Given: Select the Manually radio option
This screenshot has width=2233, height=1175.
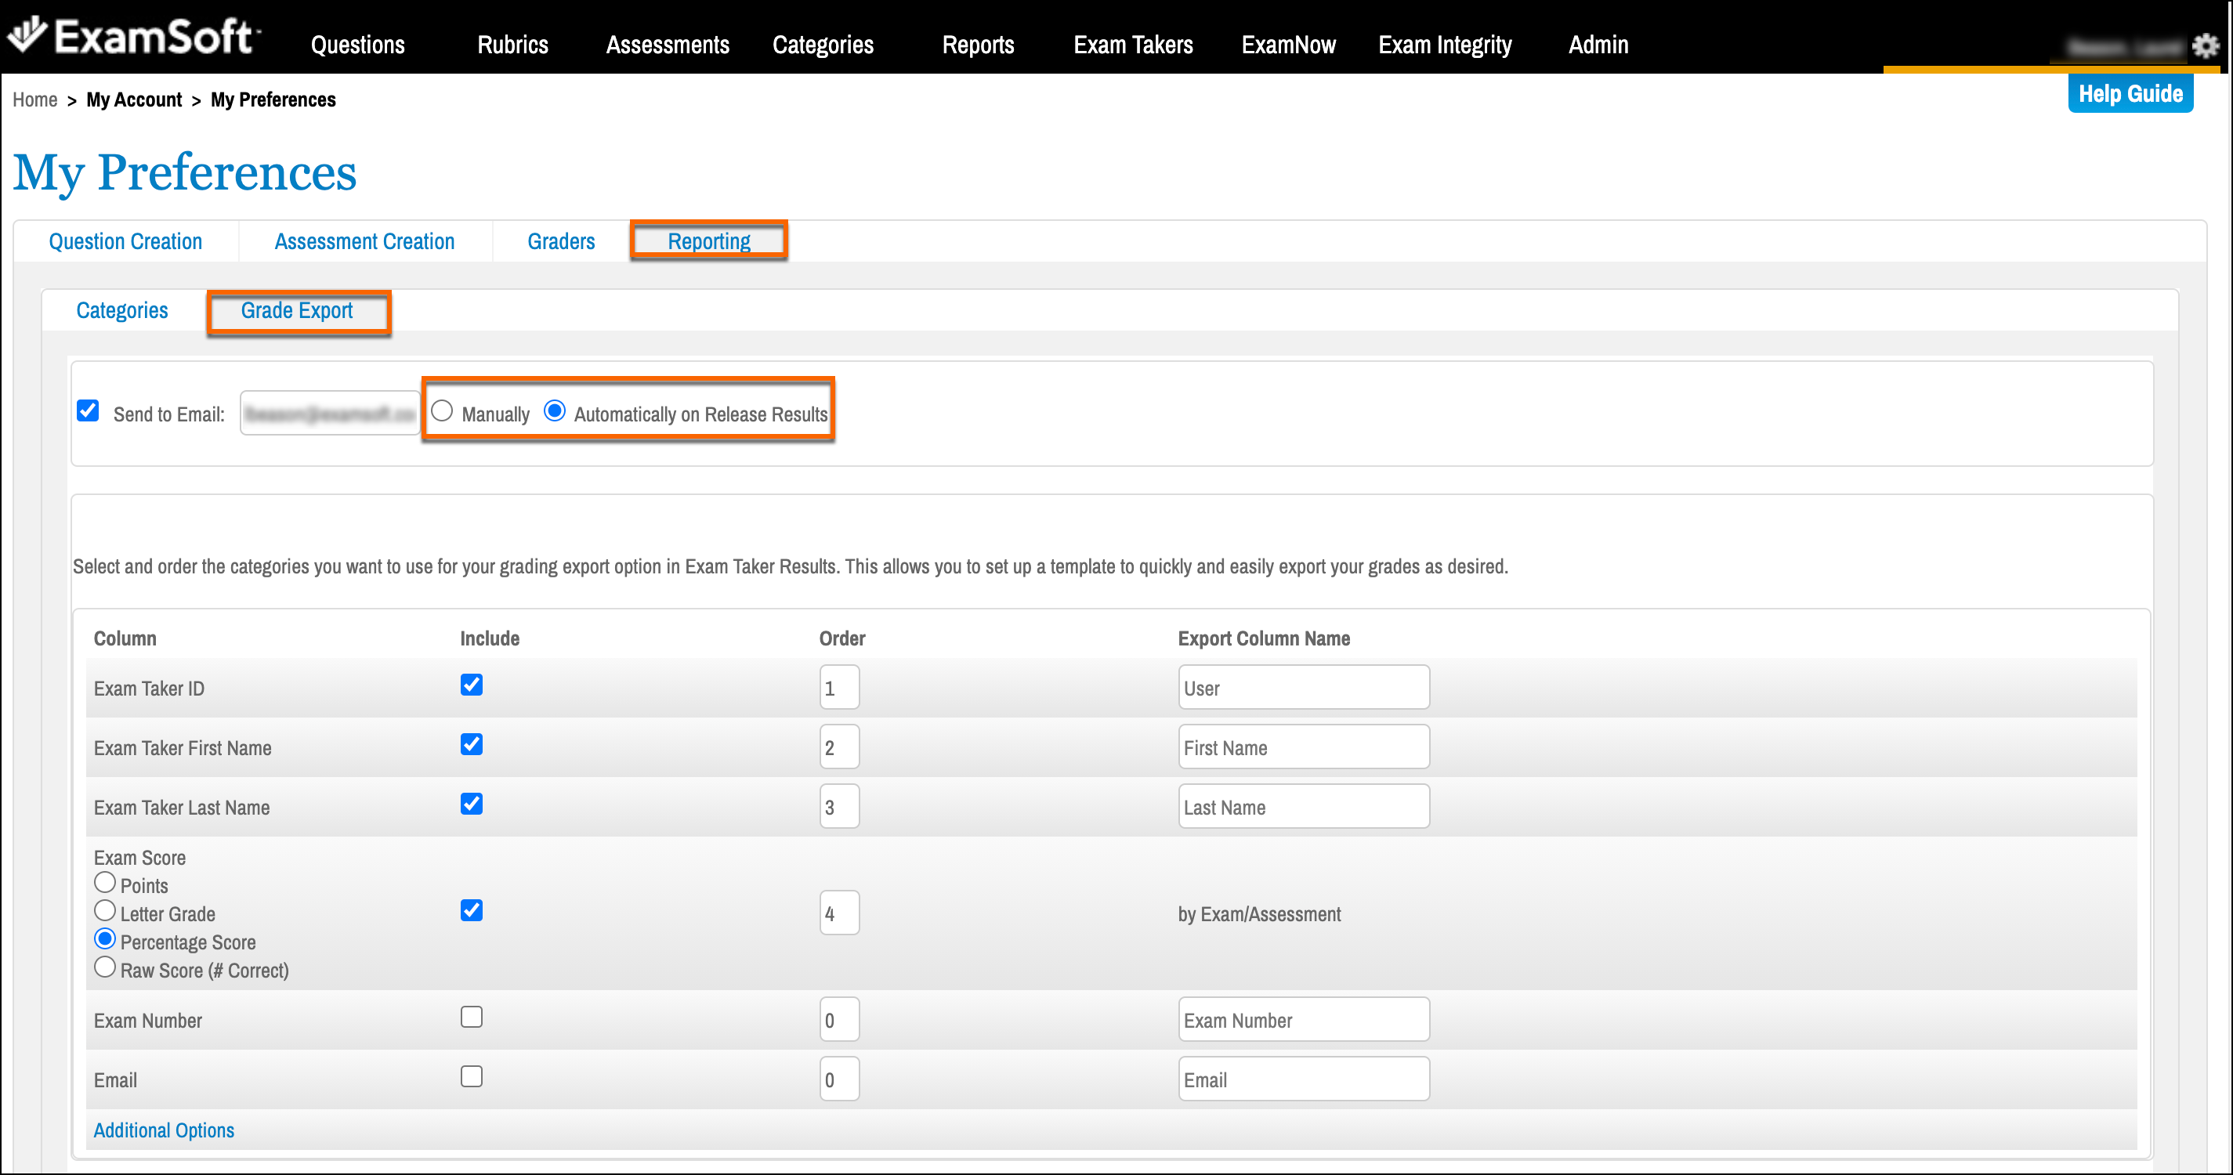Looking at the screenshot, I should tap(442, 410).
